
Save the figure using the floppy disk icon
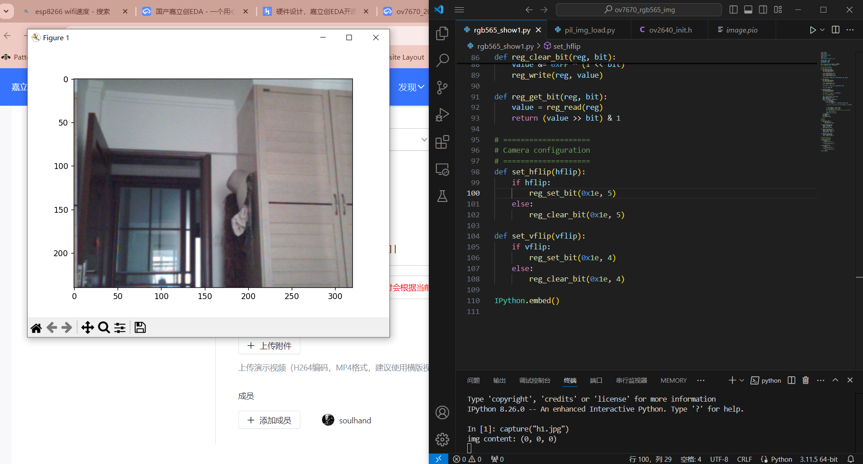(x=140, y=328)
